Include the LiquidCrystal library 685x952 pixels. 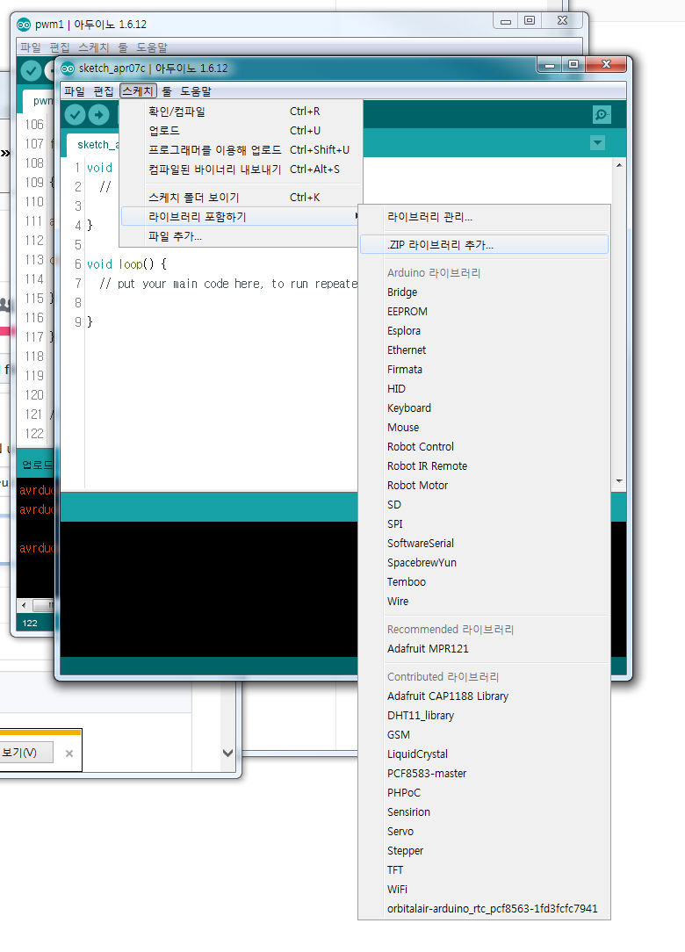coord(484,754)
